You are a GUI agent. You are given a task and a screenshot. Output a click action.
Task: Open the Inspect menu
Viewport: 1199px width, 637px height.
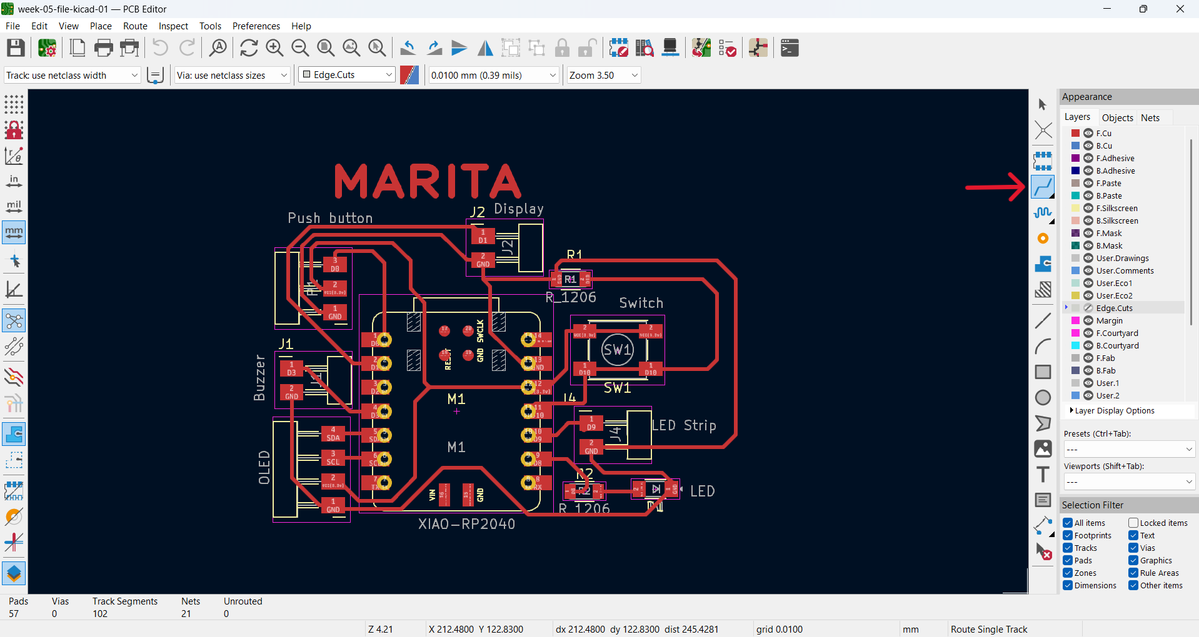(173, 26)
